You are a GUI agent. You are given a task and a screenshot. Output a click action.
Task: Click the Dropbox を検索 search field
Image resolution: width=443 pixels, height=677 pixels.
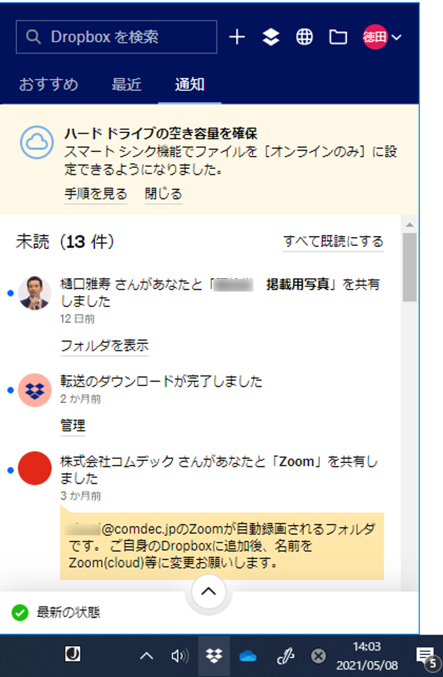coord(117,37)
